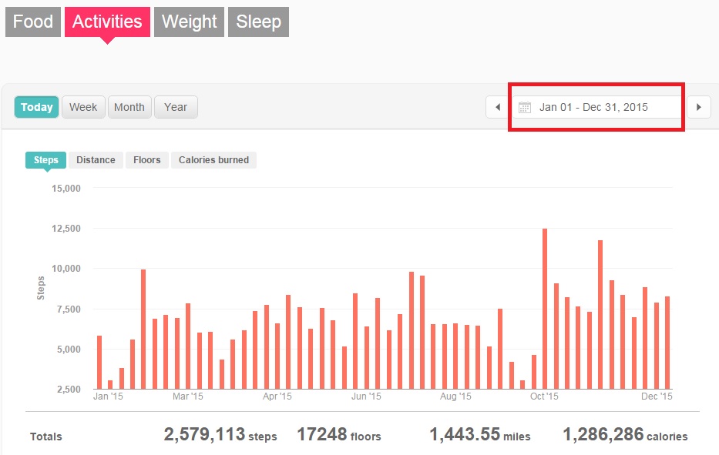Show the Steps chart
Screen dimensions: 719x455
46,160
